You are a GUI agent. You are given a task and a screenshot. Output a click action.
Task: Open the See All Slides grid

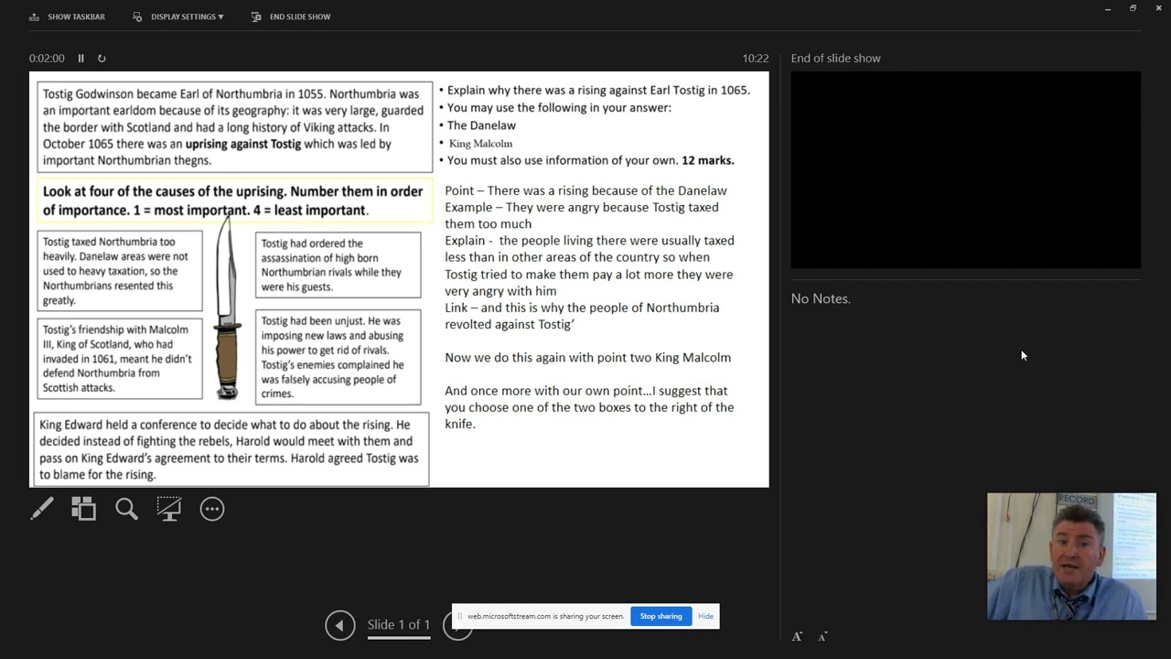click(x=84, y=509)
